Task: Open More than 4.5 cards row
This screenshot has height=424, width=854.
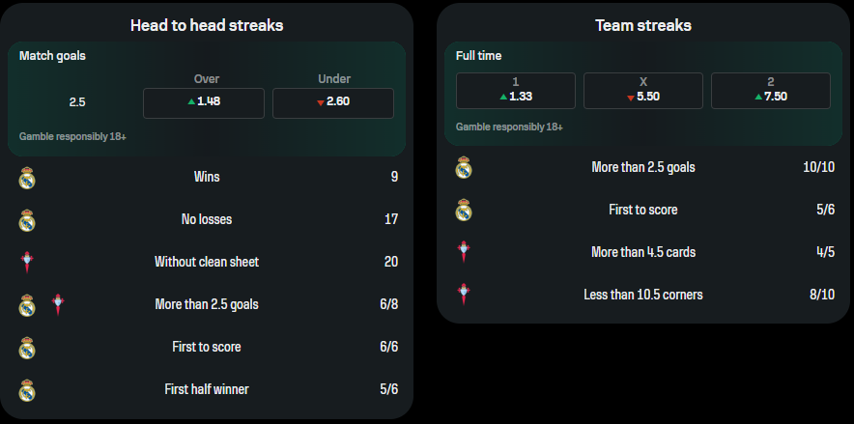Action: pyautogui.click(x=643, y=252)
